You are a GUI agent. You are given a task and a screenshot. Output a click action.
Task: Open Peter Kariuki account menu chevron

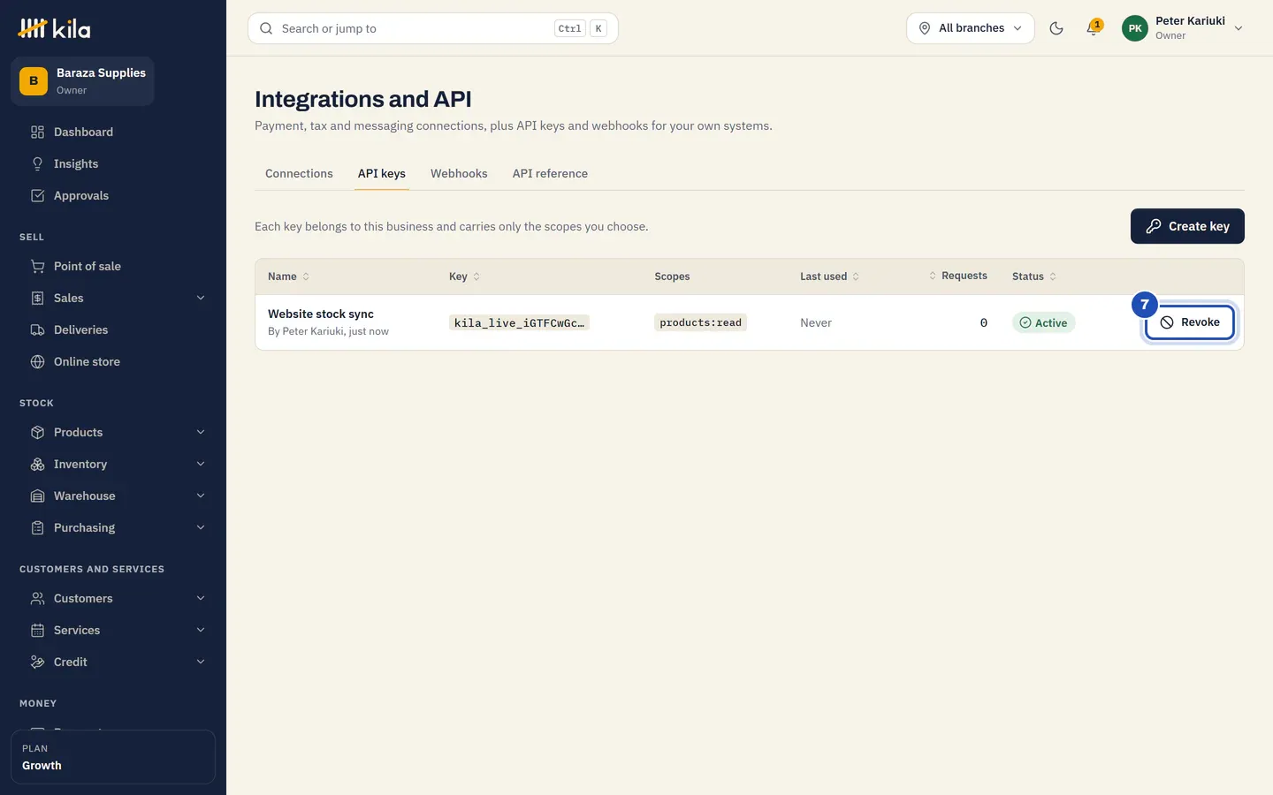click(x=1239, y=28)
